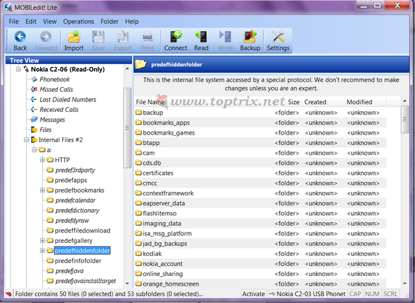The height and width of the screenshot is (303, 415).
Task: Select predef3rdparty folder in tree
Action: point(75,170)
